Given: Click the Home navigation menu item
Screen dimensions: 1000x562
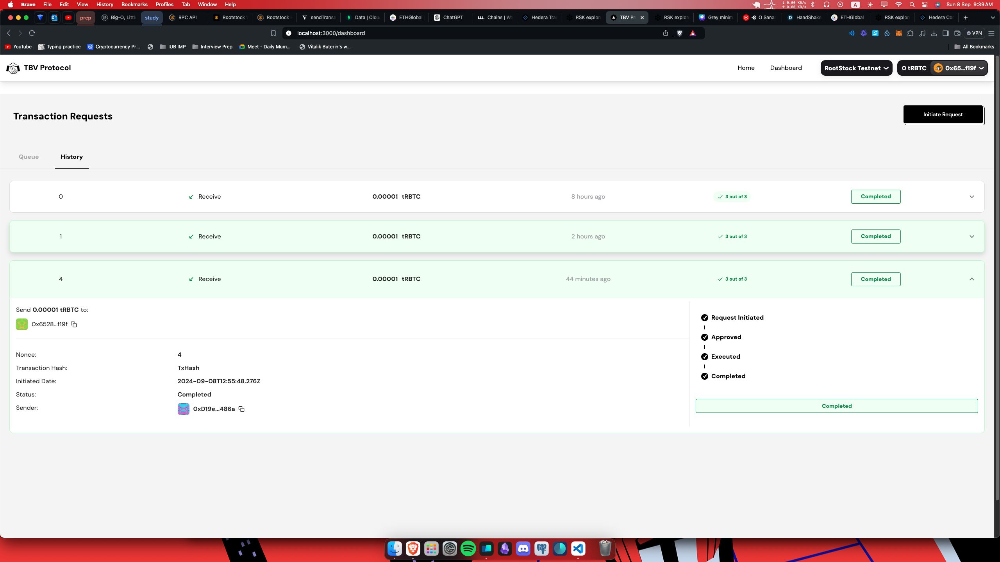Looking at the screenshot, I should [x=746, y=67].
